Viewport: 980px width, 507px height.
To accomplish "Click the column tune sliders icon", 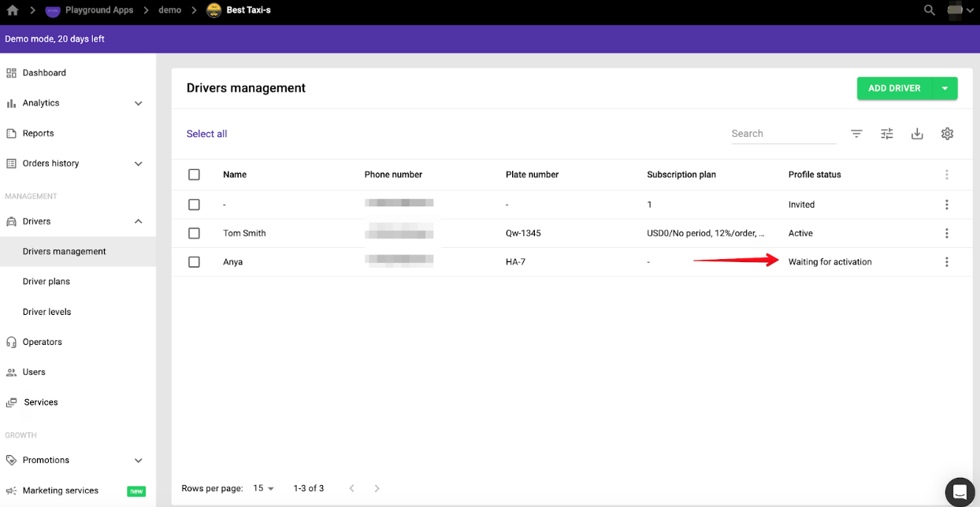I will pyautogui.click(x=887, y=134).
